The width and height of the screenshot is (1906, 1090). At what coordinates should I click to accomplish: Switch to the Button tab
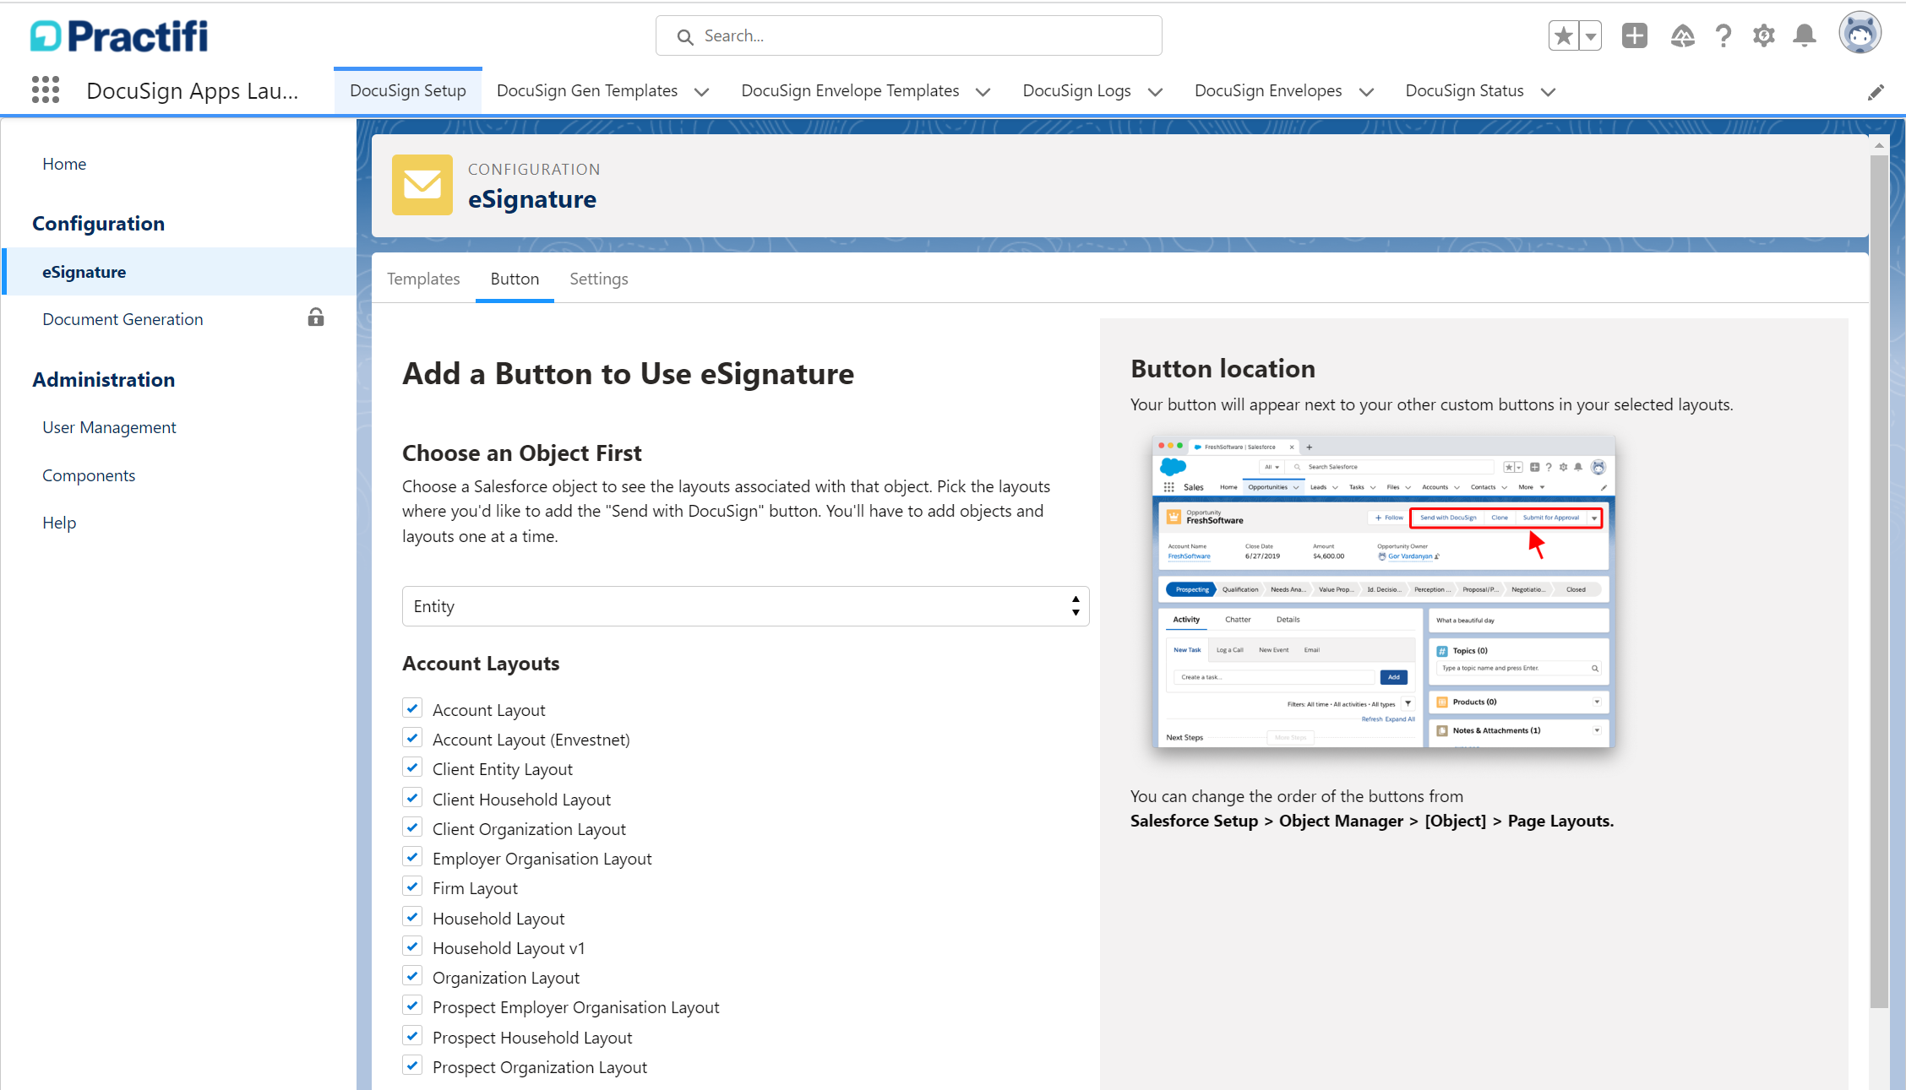click(x=515, y=279)
